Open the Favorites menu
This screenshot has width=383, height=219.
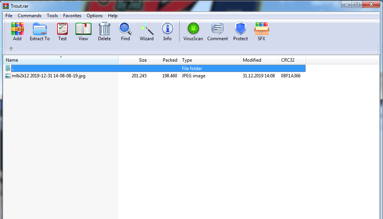click(72, 16)
